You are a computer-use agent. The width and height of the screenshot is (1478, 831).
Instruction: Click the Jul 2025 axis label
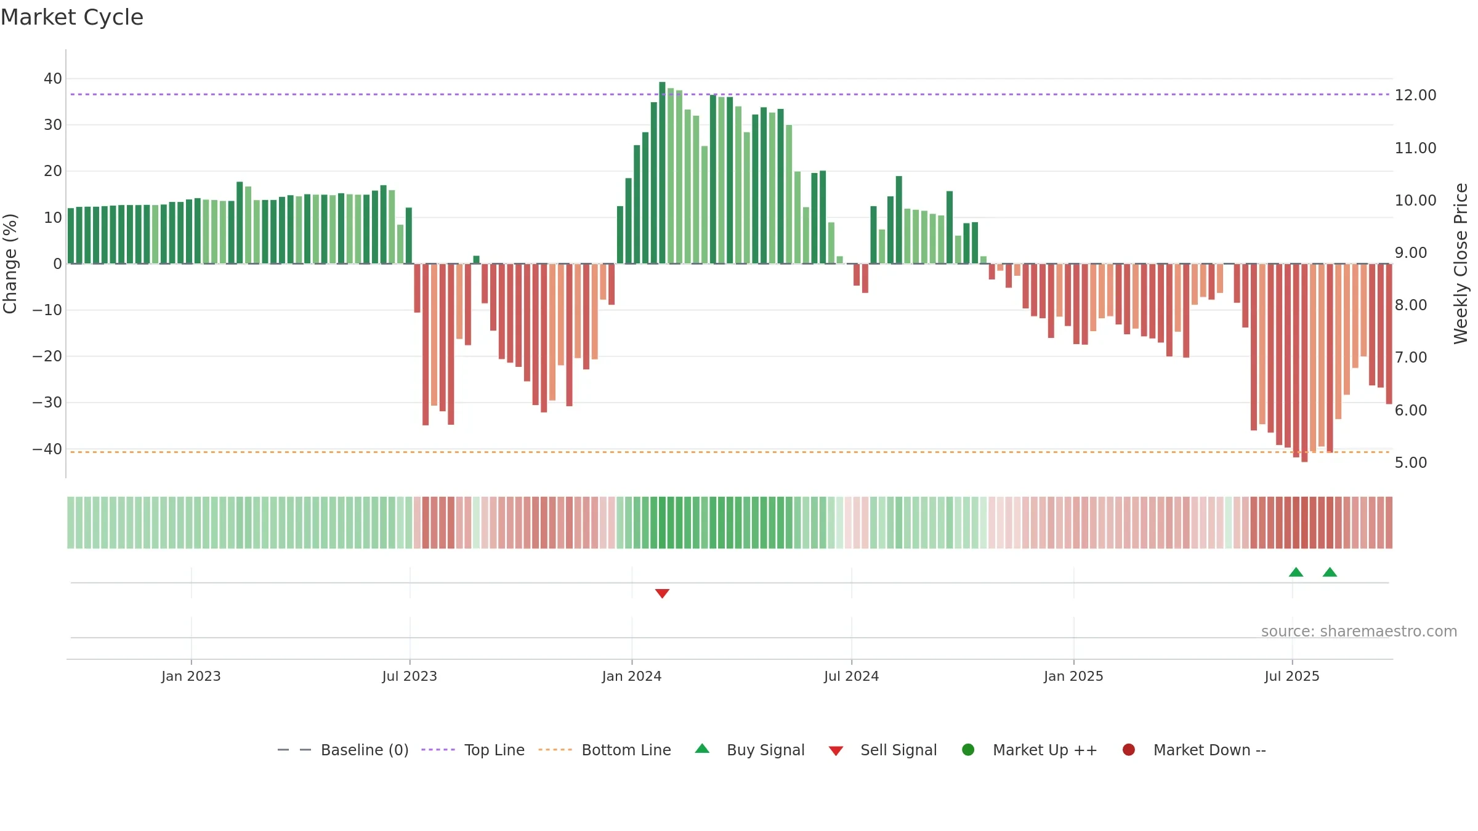pyautogui.click(x=1292, y=676)
